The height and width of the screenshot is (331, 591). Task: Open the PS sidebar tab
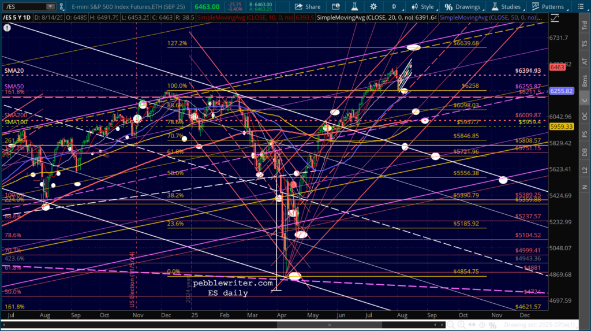585,134
